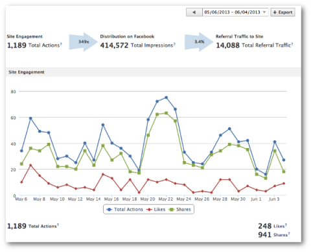Click the help mark next to Total Referral Traffic
Image resolution: width=311 pixels, height=252 pixels.
point(292,44)
